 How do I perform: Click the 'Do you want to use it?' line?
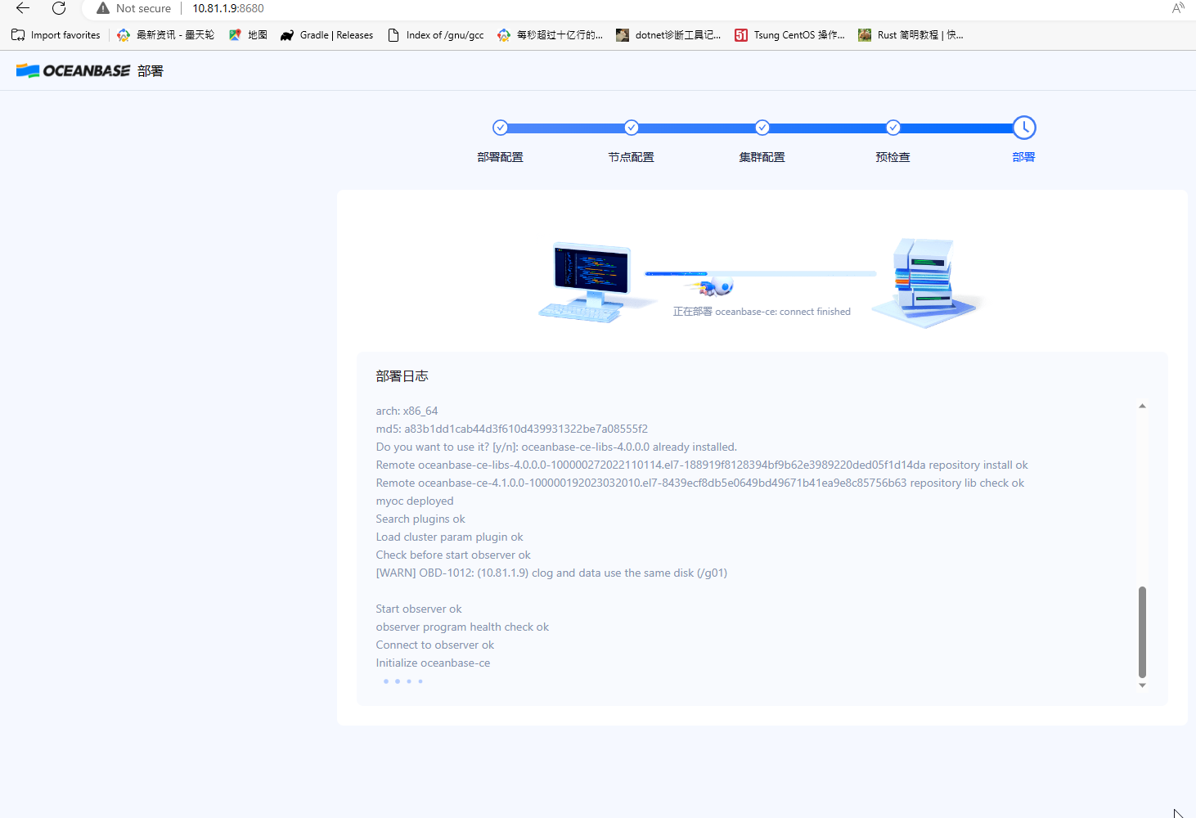click(x=556, y=447)
